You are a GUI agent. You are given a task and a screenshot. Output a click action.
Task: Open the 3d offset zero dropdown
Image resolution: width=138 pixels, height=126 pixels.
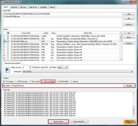(x=63, y=67)
